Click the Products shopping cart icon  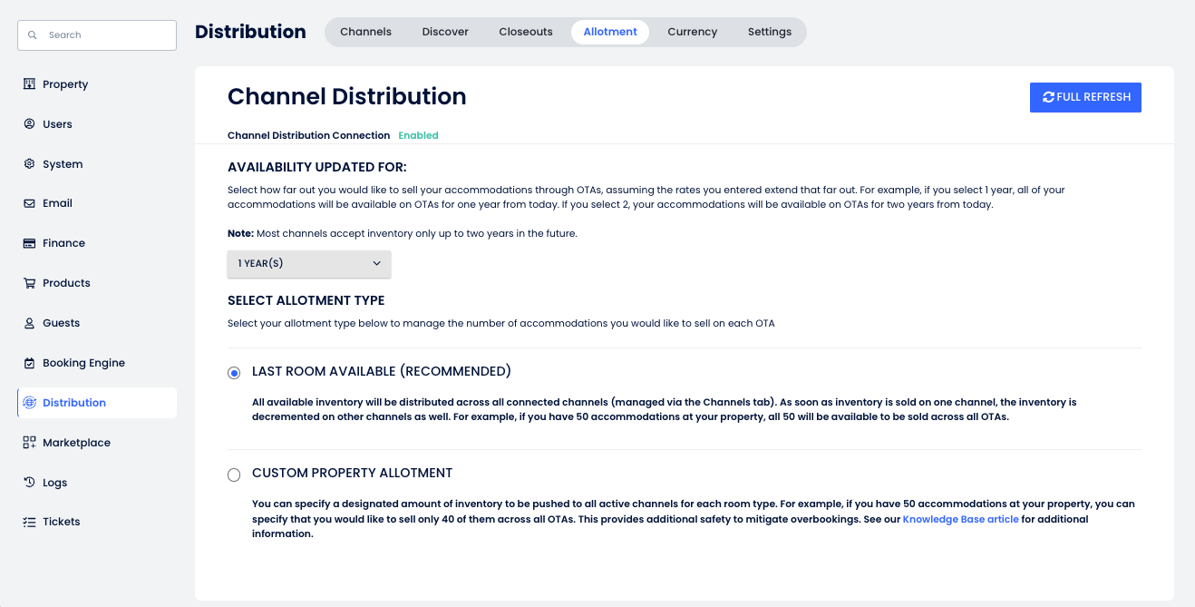pyautogui.click(x=29, y=283)
